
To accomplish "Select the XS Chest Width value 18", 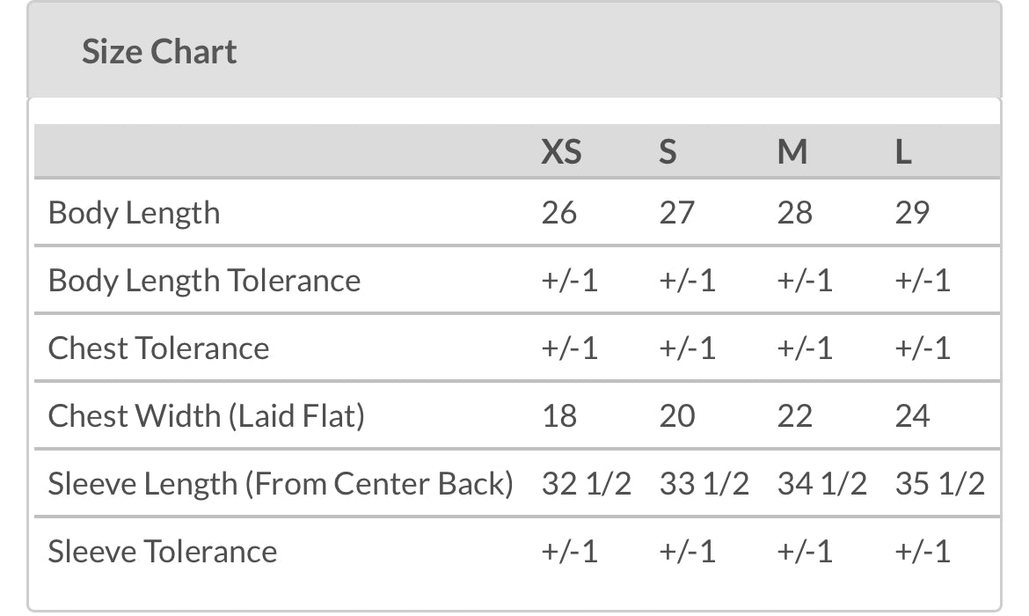I will (x=559, y=415).
